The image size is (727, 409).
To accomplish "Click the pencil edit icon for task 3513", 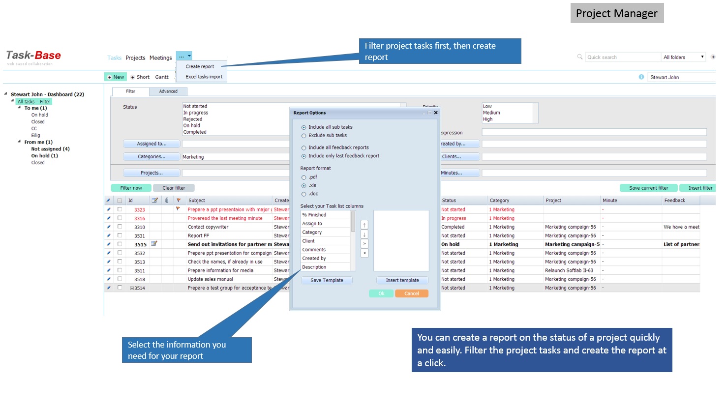I will tap(108, 262).
